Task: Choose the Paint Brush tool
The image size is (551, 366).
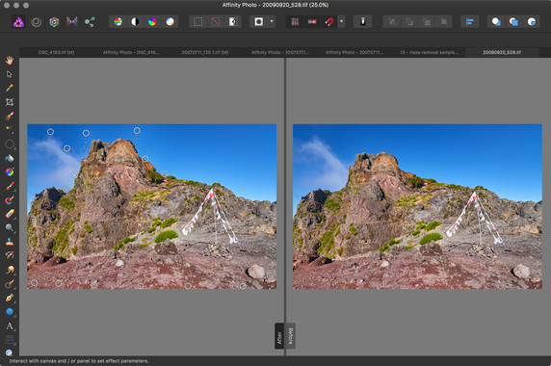Action: 10,186
